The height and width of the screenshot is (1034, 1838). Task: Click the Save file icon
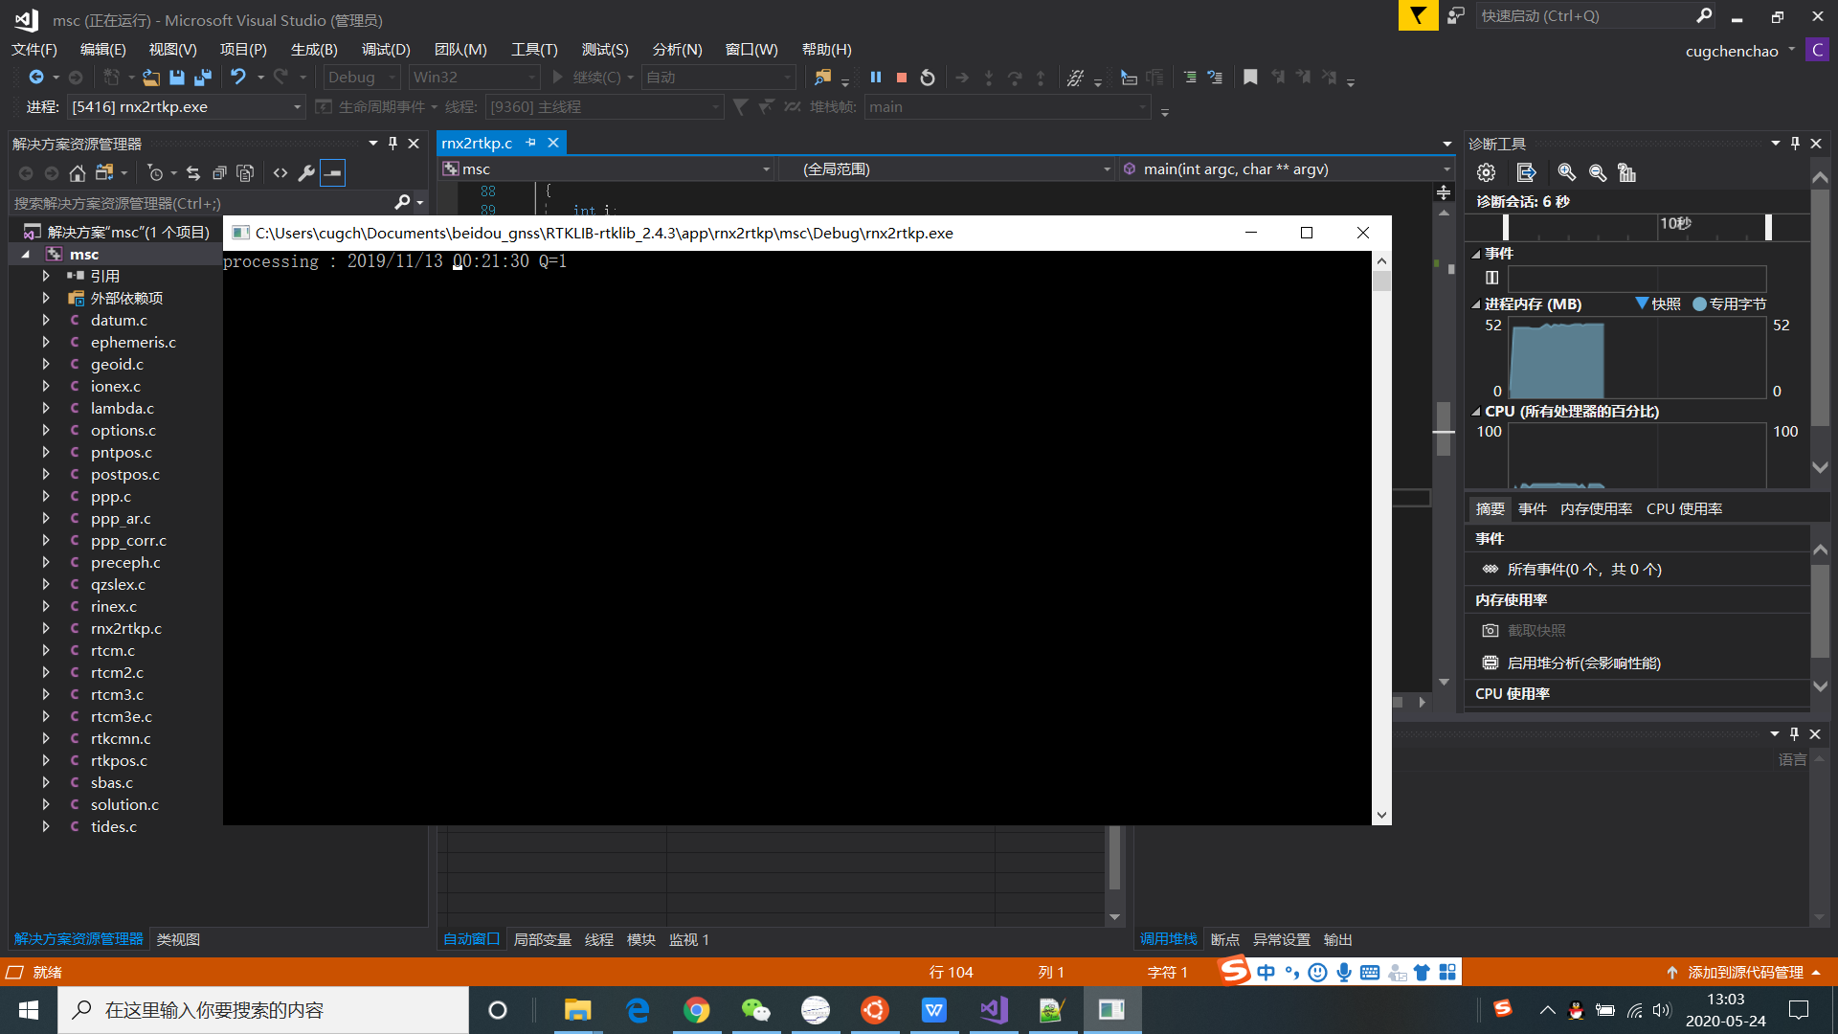point(177,78)
